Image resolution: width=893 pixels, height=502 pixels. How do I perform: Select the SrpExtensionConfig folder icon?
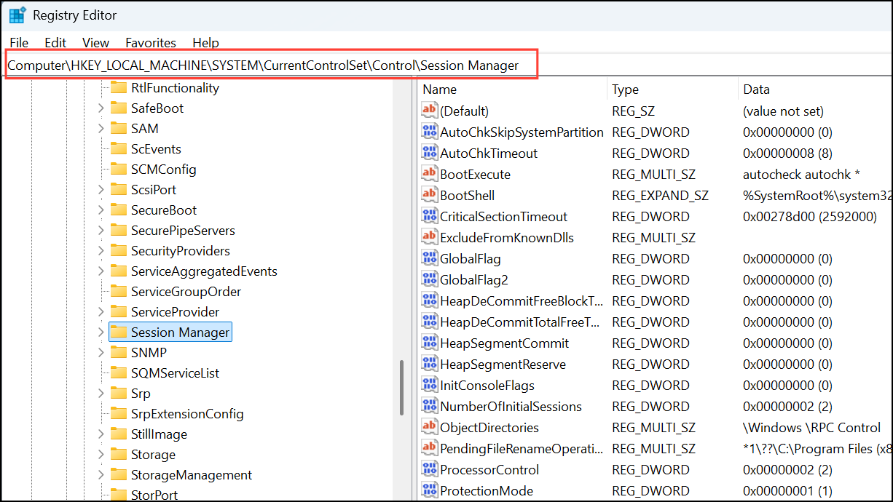click(119, 413)
